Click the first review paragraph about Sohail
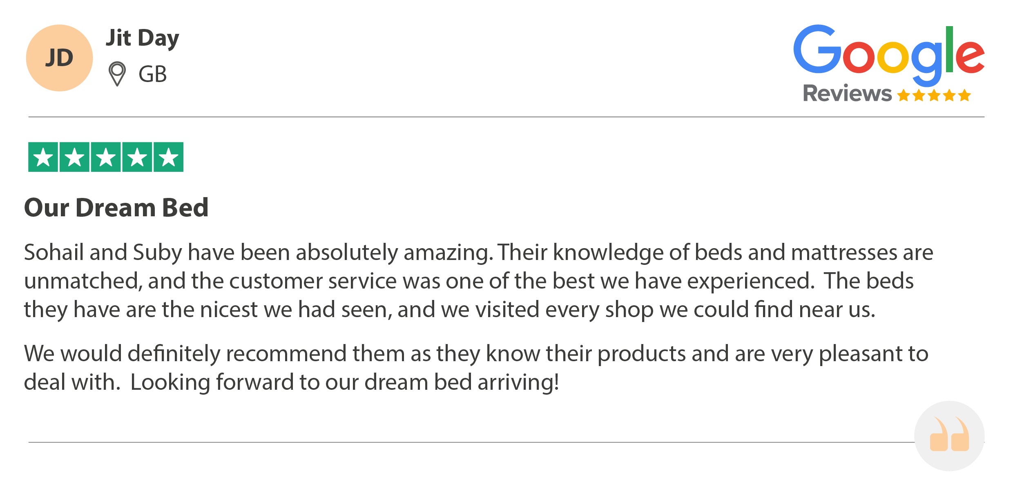1013x482 pixels. [x=479, y=281]
